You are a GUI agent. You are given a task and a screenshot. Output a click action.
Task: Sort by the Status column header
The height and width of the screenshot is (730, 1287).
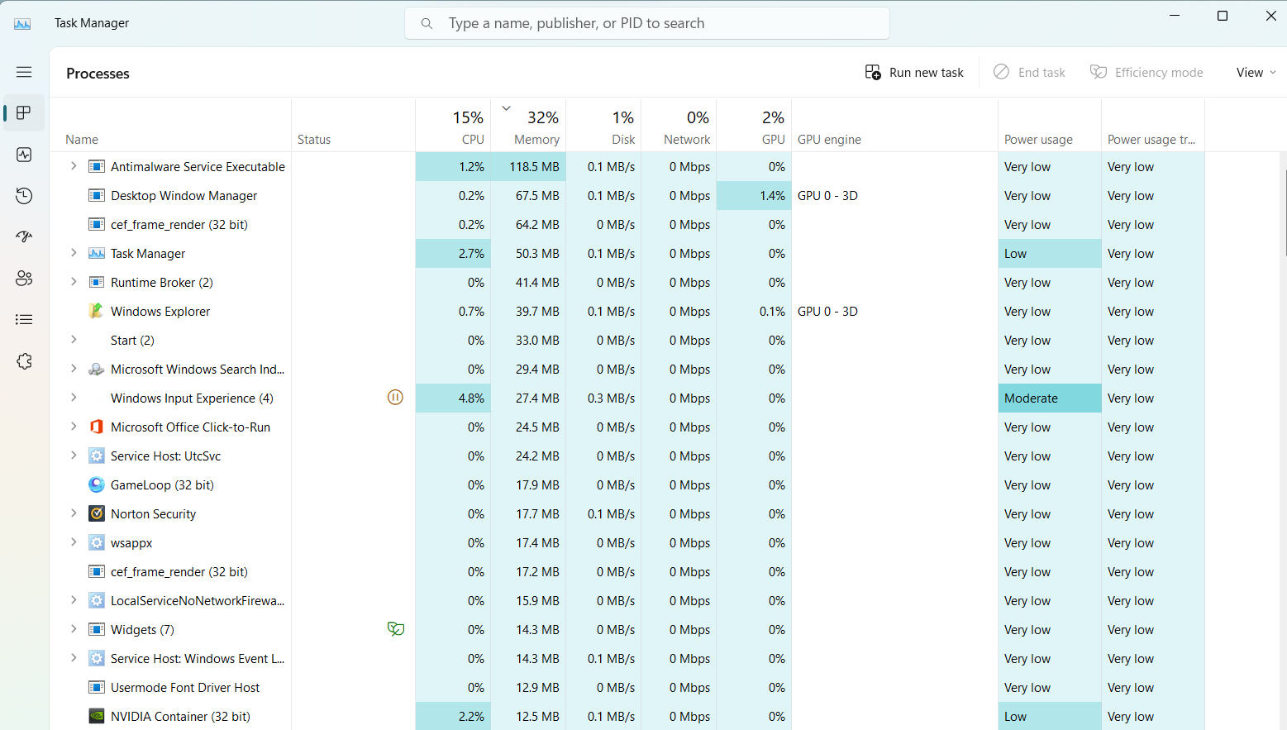[353, 126]
